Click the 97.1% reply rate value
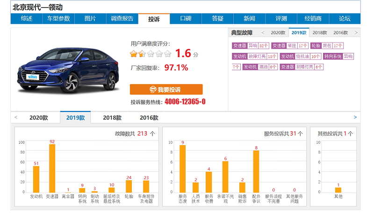 (176, 67)
